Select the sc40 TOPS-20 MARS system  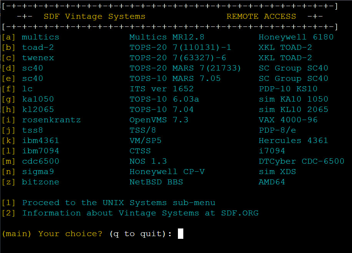tap(32, 68)
